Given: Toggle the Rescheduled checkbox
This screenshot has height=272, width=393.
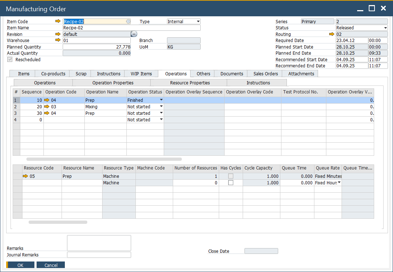Looking at the screenshot, I should pyautogui.click(x=10, y=59).
